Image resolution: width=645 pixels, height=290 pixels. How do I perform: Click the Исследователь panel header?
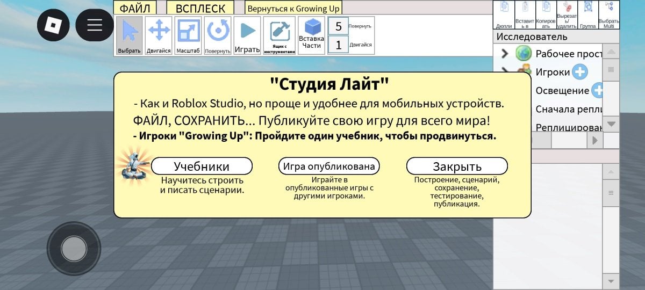point(556,37)
